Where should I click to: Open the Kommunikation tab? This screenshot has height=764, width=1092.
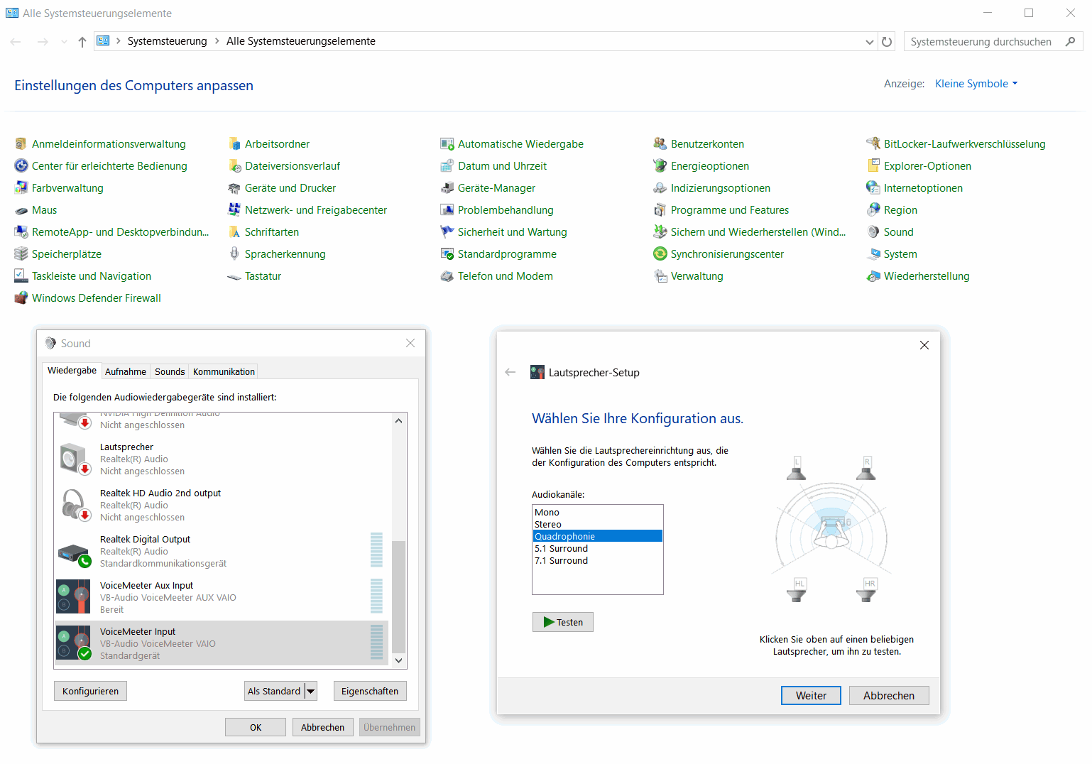pos(224,371)
